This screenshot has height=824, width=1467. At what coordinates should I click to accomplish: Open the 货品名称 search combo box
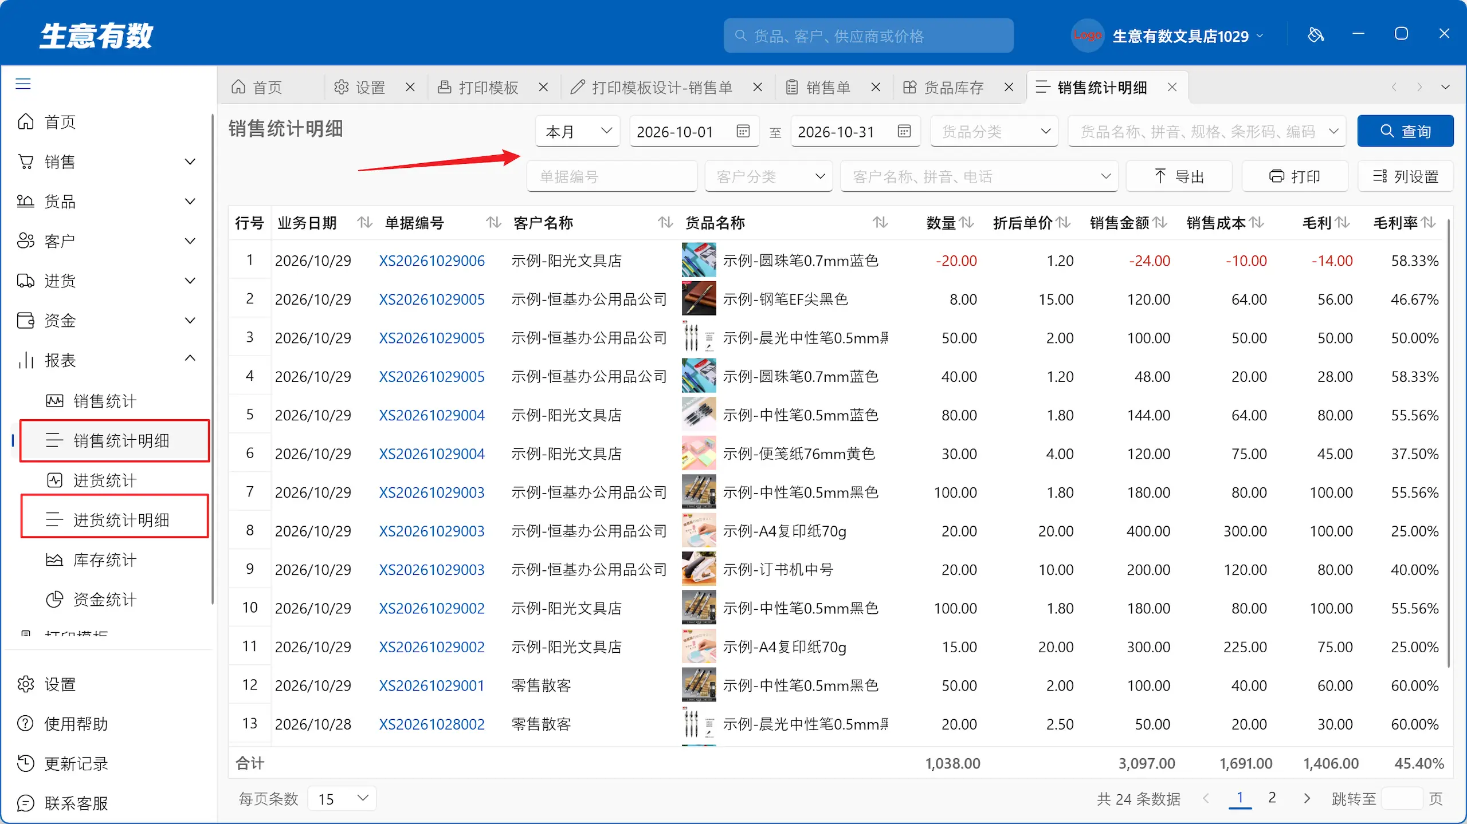[1207, 131]
